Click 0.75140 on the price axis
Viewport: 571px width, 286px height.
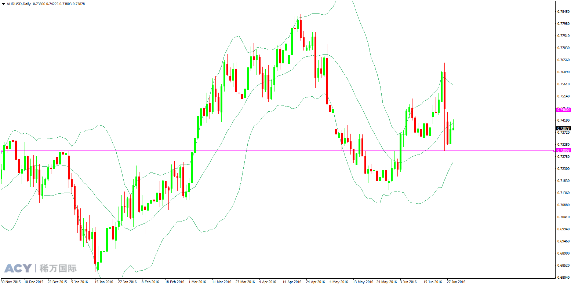point(563,96)
